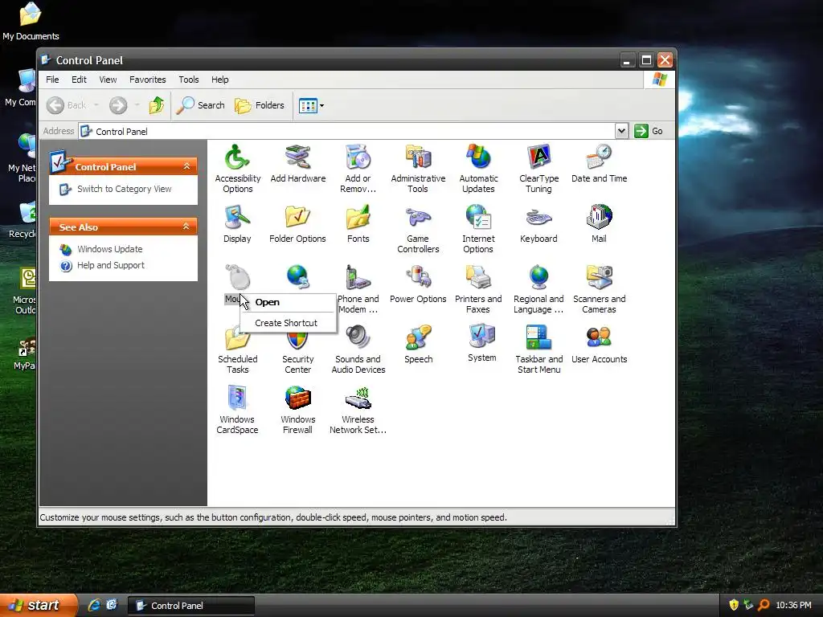Expand the Address bar dropdown
The image size is (823, 617).
[x=621, y=131]
